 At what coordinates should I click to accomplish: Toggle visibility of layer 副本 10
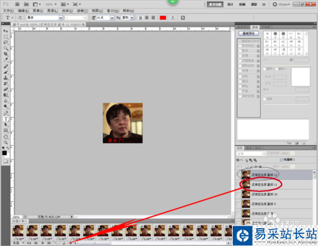pos(238,194)
